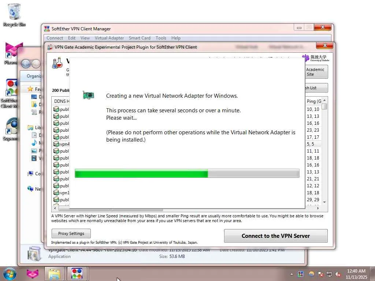Click the DDNS column header
The height and width of the screenshot is (281, 375).
tap(61, 101)
